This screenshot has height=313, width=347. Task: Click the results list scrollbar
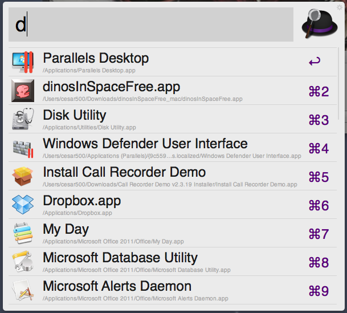point(338,84)
